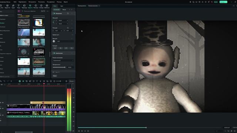Click the effects search input field
Viewport: 237px width, 133px height.
(31, 11)
